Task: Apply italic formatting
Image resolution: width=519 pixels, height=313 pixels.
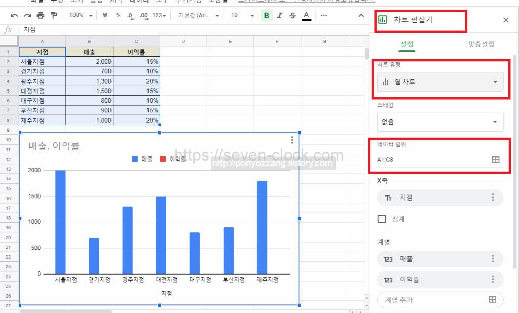Action: click(x=279, y=16)
